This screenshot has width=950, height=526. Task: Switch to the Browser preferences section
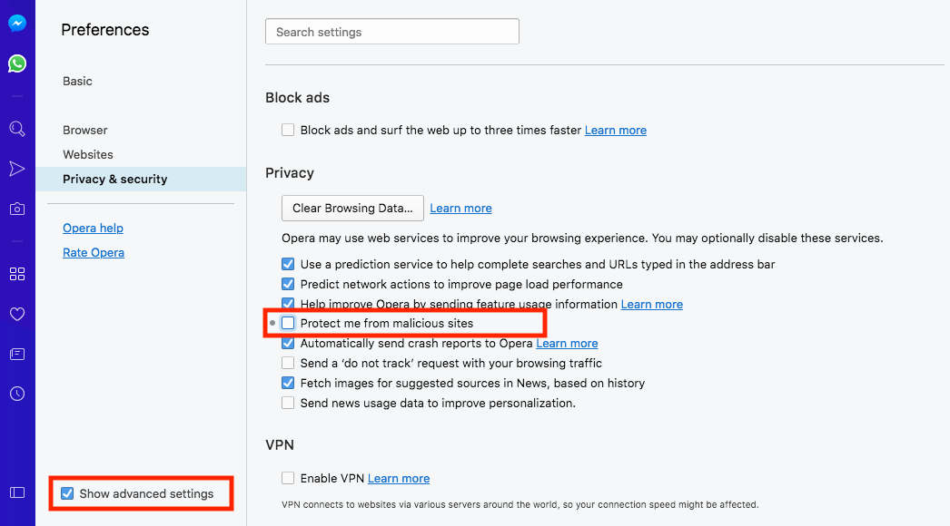[x=85, y=130]
